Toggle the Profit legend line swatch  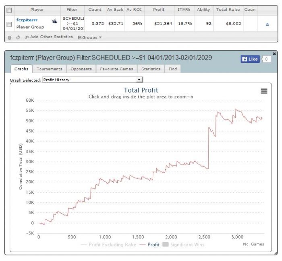(x=143, y=245)
